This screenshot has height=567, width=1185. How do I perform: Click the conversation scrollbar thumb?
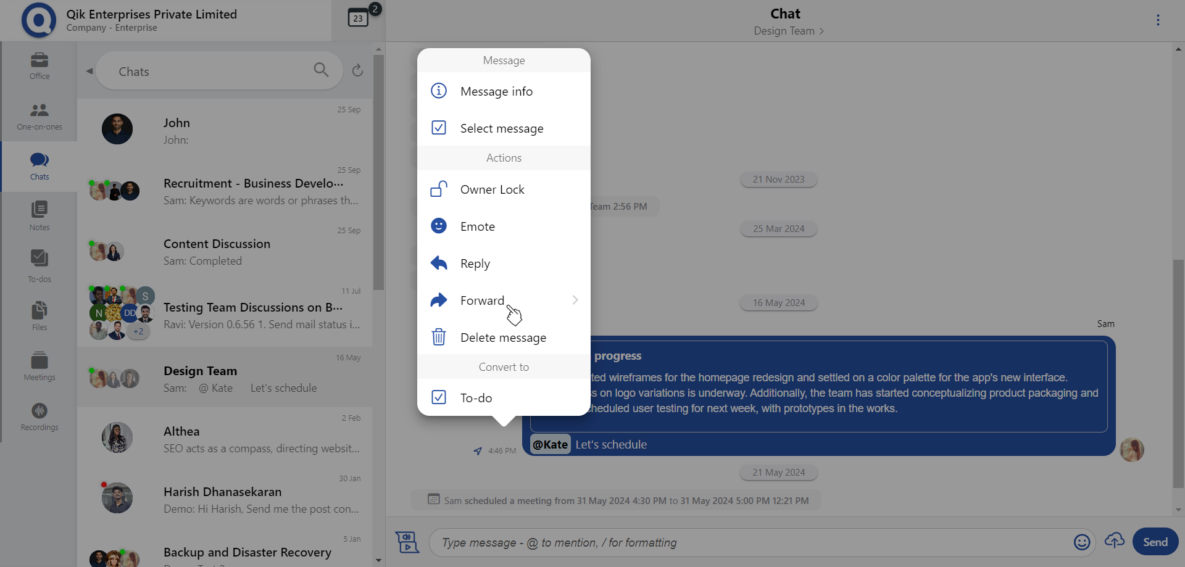1178,373
